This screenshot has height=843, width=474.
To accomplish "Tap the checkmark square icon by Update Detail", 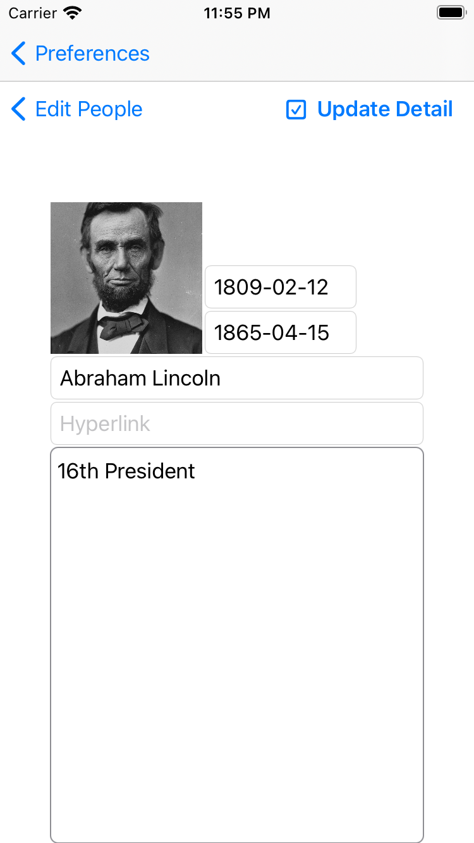I will coord(296,110).
